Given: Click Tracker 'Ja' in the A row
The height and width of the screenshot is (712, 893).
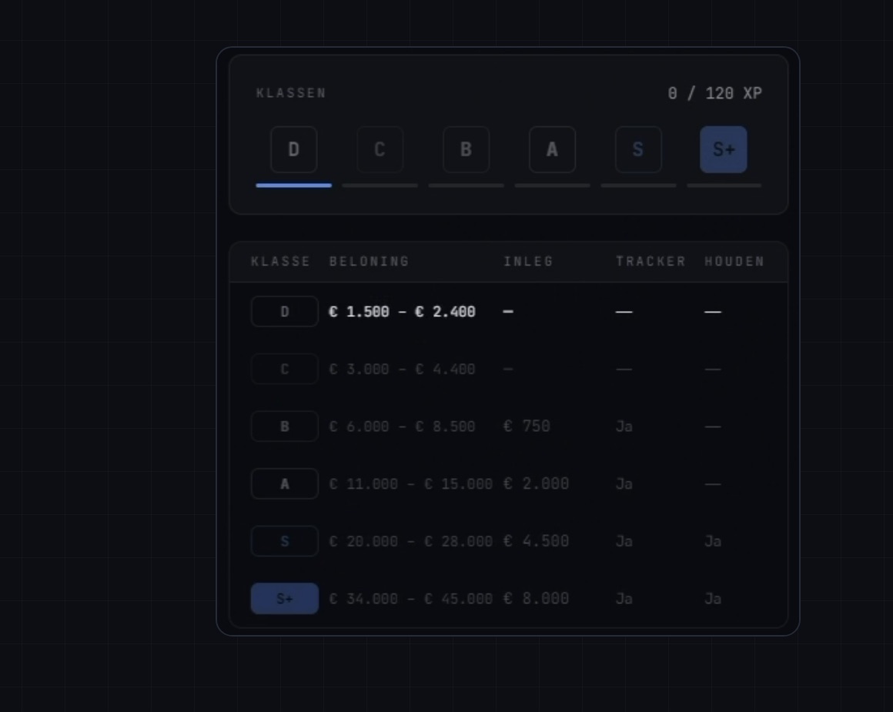Looking at the screenshot, I should [624, 483].
